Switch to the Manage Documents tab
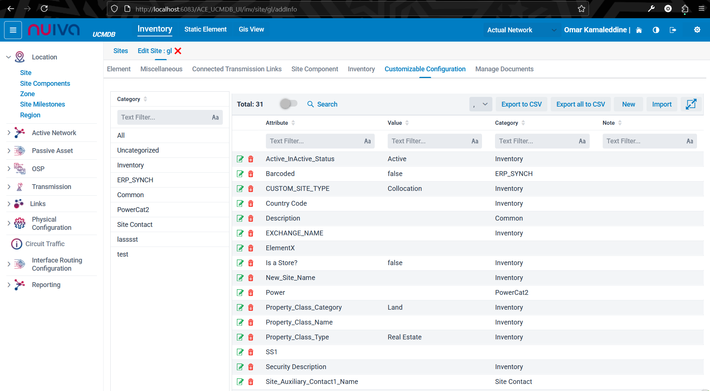Viewport: 710px width, 391px height. click(504, 69)
